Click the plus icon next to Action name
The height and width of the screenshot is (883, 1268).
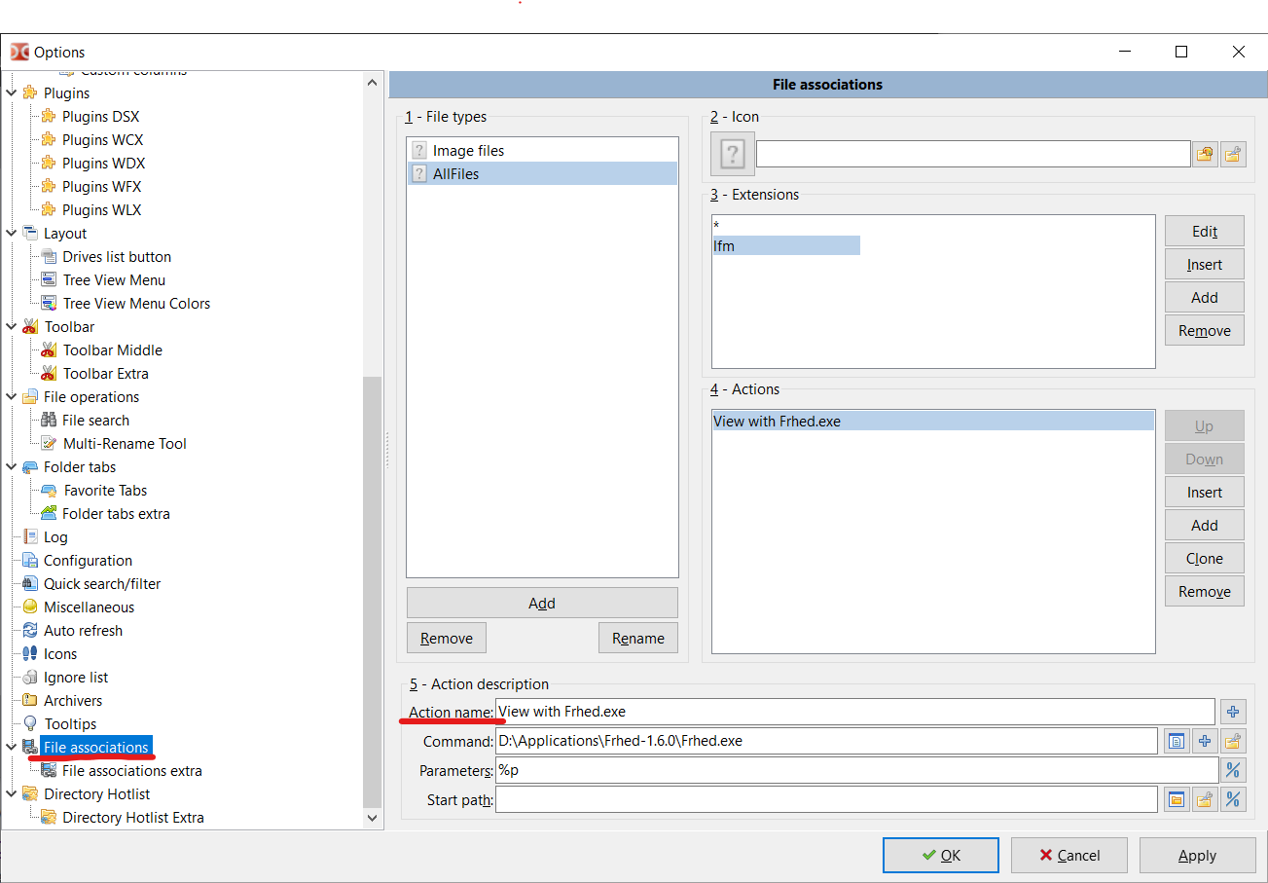pos(1233,712)
